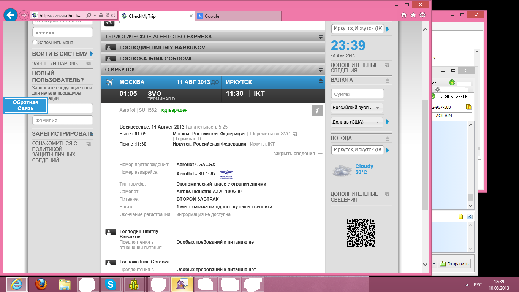The image size is (519, 292).
Task: Open the purple bird Pidgin taskbar icon
Action: 182,284
